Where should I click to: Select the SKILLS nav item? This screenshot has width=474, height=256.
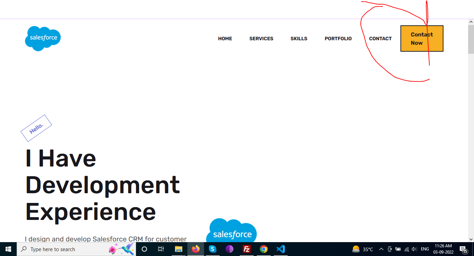(299, 39)
